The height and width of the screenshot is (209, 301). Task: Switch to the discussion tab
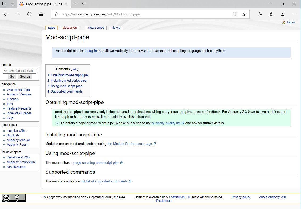(69, 28)
